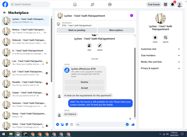Click the chat messages scrollbar
This screenshot has height=137, width=187.
click(x=135, y=82)
